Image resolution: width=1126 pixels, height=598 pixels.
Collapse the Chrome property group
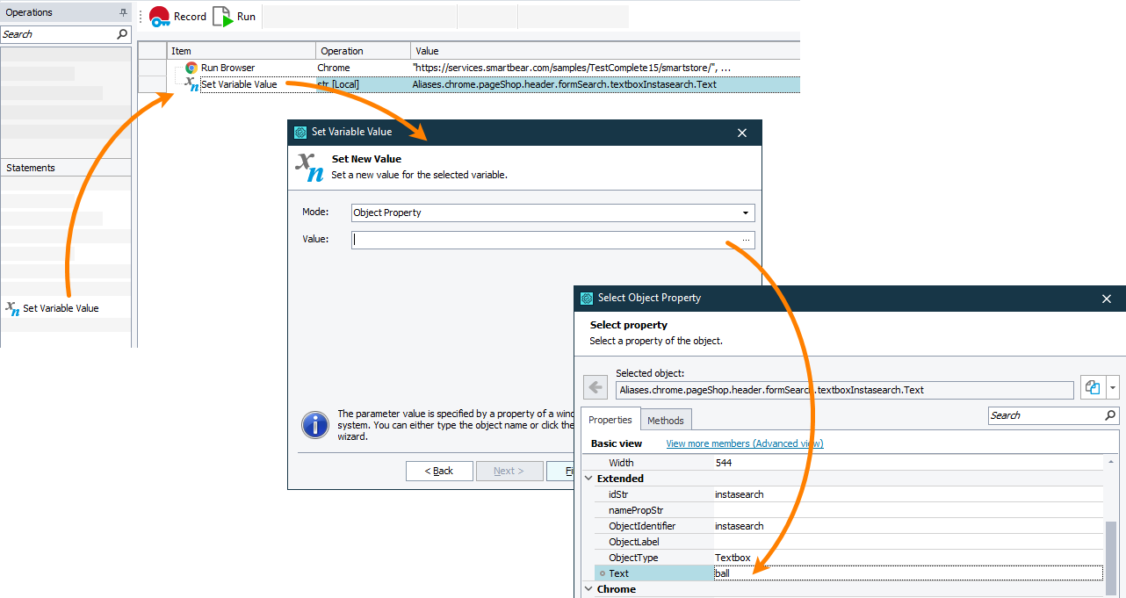(x=588, y=589)
